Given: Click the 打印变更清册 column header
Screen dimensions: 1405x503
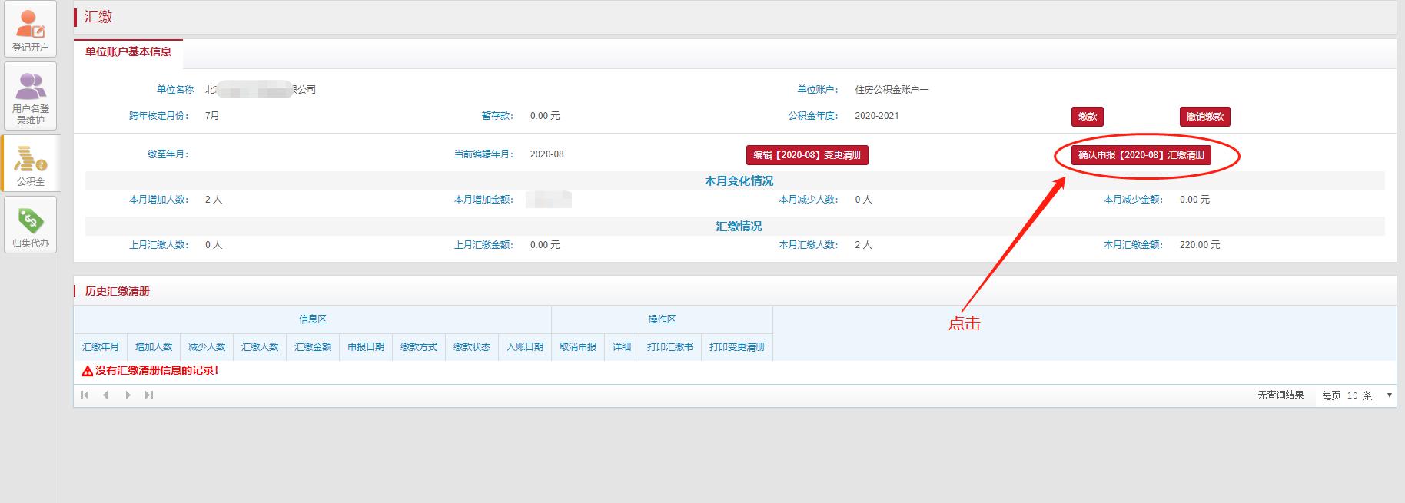Looking at the screenshot, I should [737, 347].
